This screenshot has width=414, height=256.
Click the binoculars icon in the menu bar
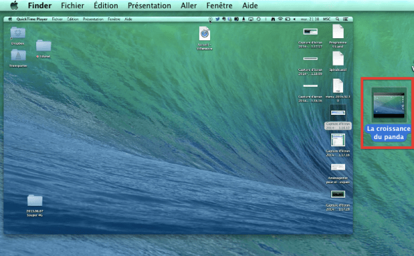point(273,19)
